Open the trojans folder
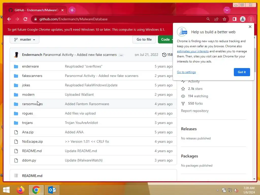 27,123
